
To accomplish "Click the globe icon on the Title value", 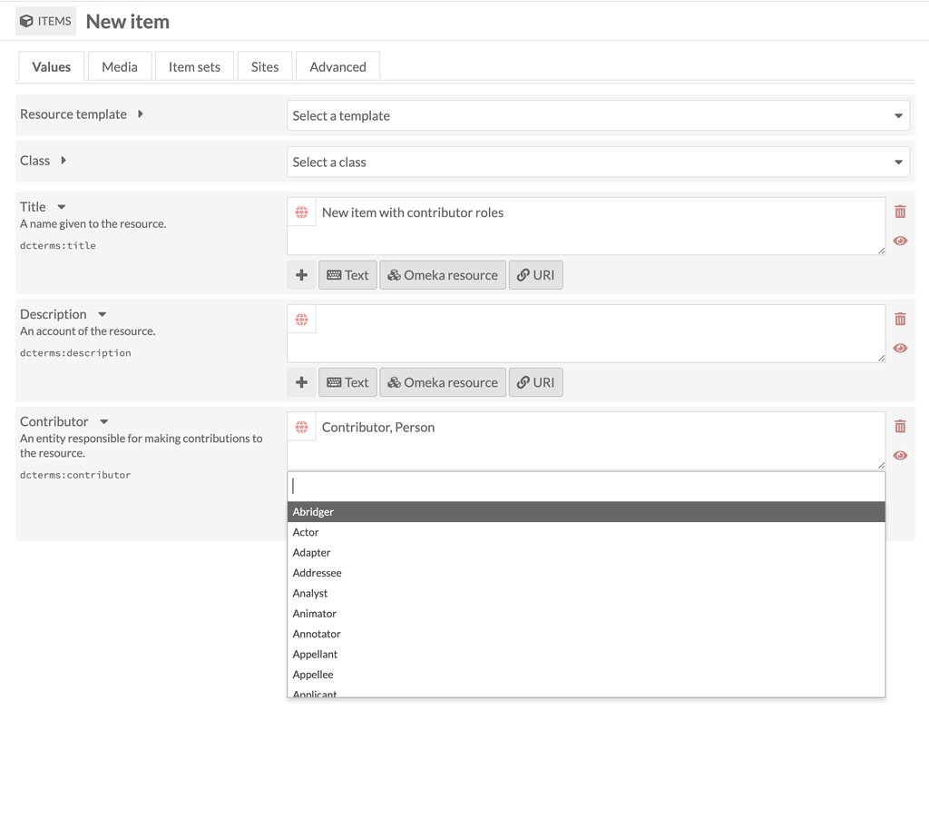I will click(303, 212).
